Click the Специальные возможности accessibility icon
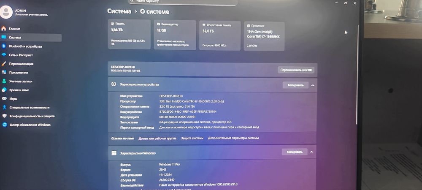 pos(4,107)
